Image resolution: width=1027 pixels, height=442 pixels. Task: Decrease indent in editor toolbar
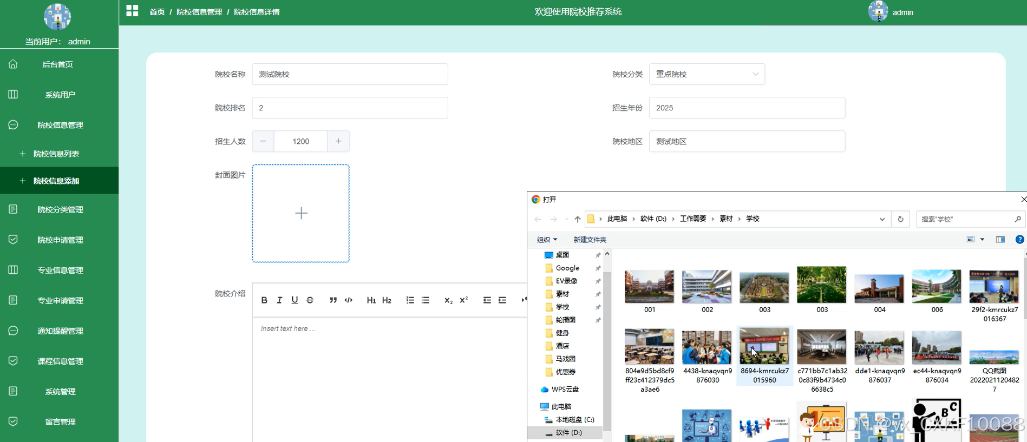pos(487,300)
